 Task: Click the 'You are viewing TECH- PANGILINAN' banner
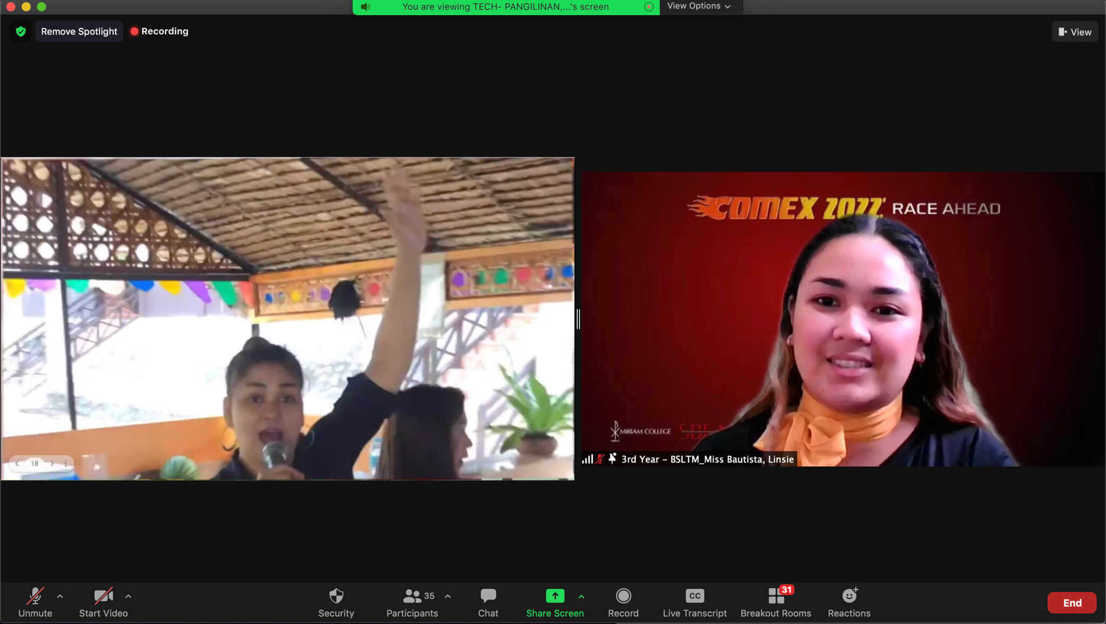[505, 6]
